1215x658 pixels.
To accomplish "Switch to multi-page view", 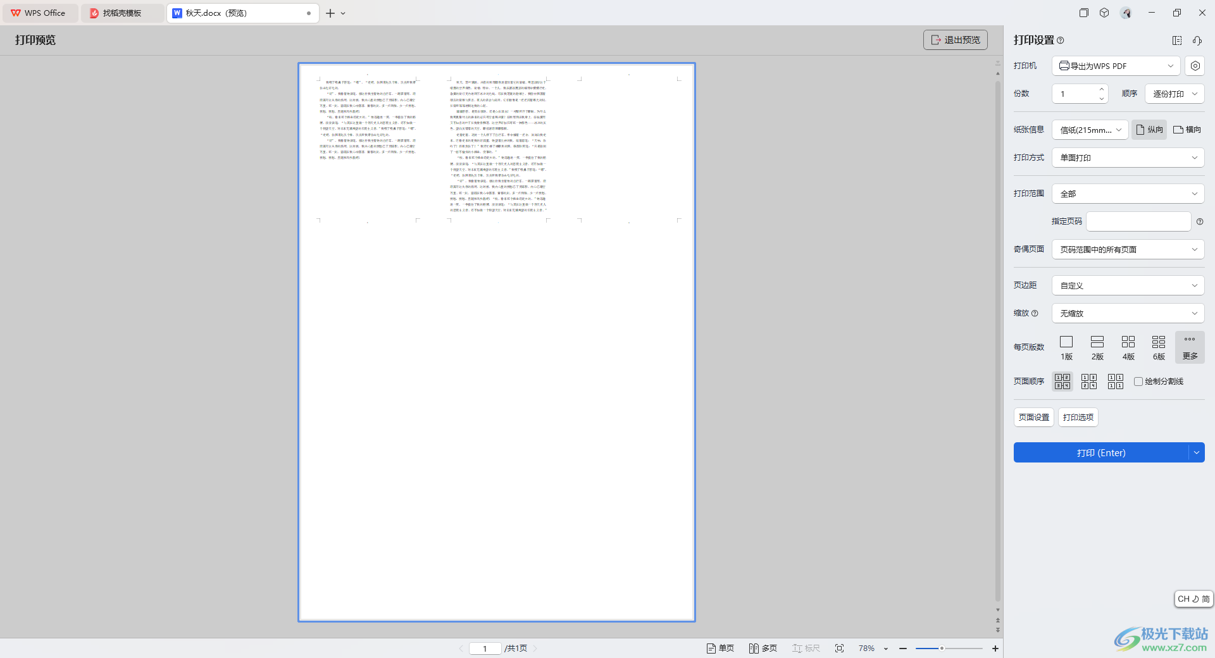I will click(x=763, y=649).
